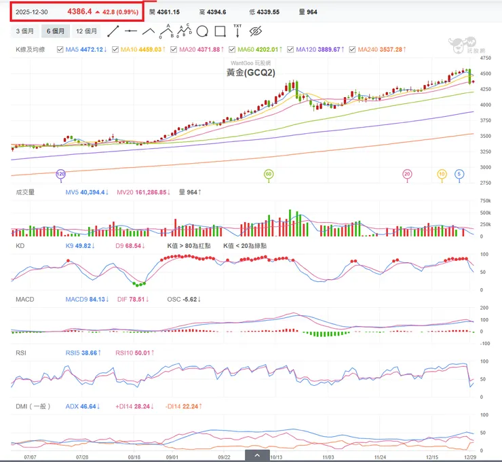Uncheck the MA60 moving average checkbox
Viewport: 502px width, 462px height.
tap(232, 50)
